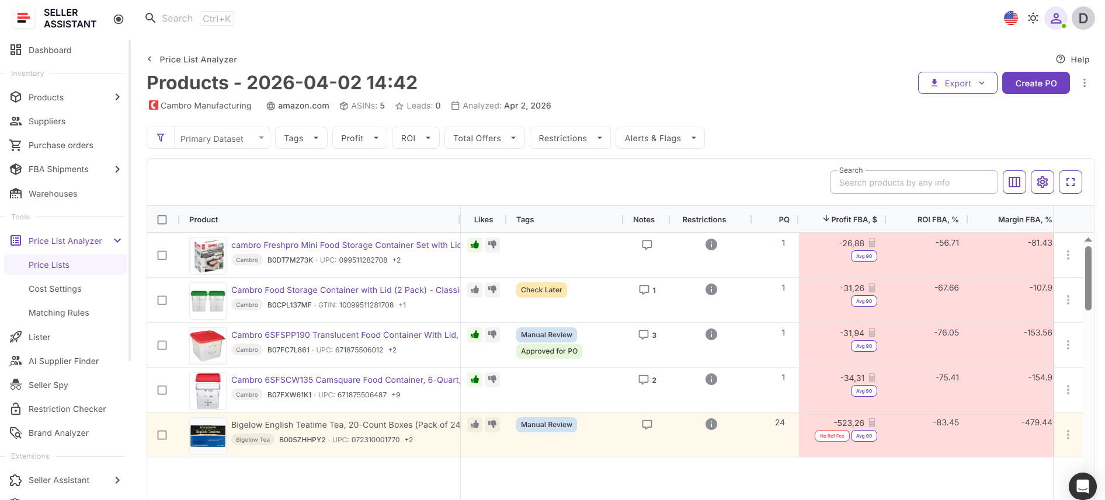Click the Seller Assistant logo icon
Image resolution: width=1105 pixels, height=500 pixels.
tap(23, 18)
